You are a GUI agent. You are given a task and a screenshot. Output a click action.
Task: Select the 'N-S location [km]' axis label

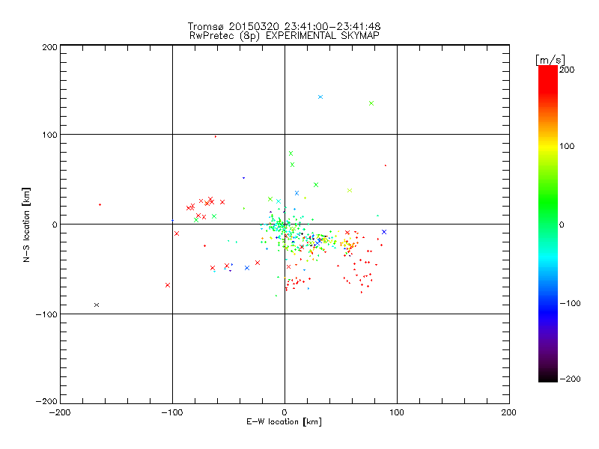click(x=26, y=224)
